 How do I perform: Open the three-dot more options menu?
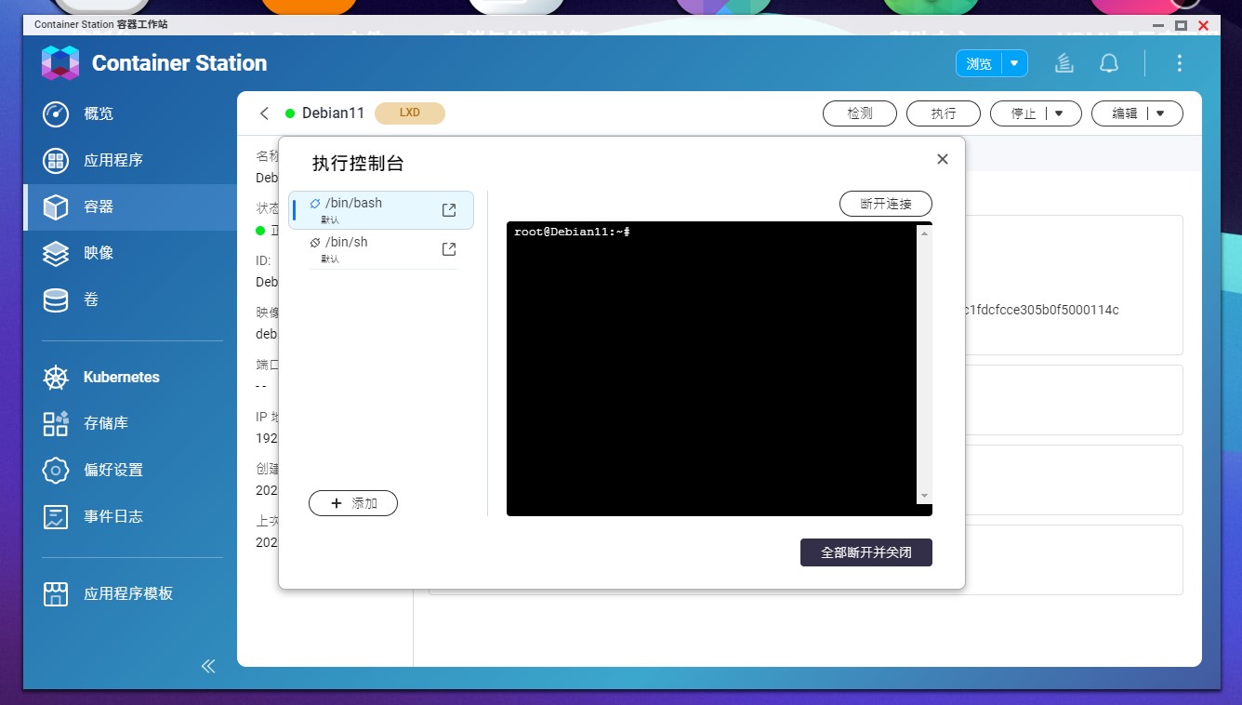click(x=1179, y=63)
